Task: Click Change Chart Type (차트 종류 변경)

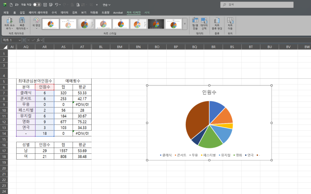Action: pyautogui.click(x=217, y=23)
